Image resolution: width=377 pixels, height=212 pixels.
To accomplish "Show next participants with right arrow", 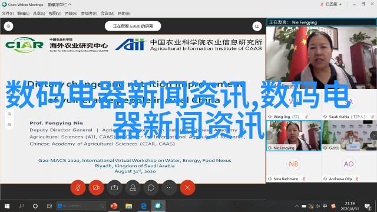I will [x=374, y=135].
